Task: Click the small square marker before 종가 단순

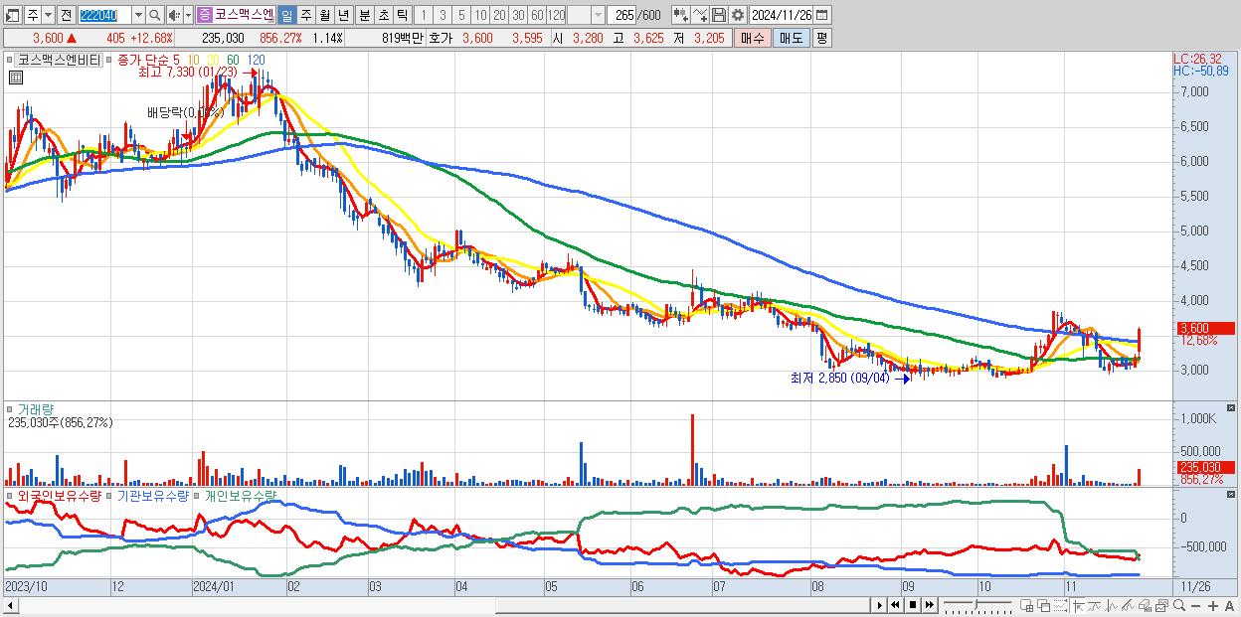Action: pyautogui.click(x=109, y=60)
